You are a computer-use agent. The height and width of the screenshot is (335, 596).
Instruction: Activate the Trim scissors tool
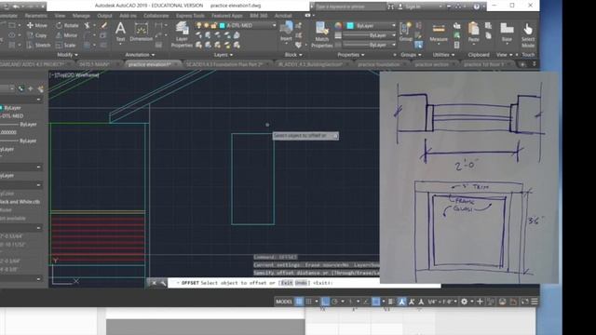87,25
